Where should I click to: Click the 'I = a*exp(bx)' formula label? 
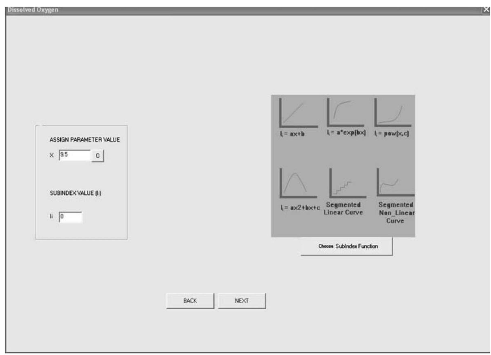(x=346, y=133)
